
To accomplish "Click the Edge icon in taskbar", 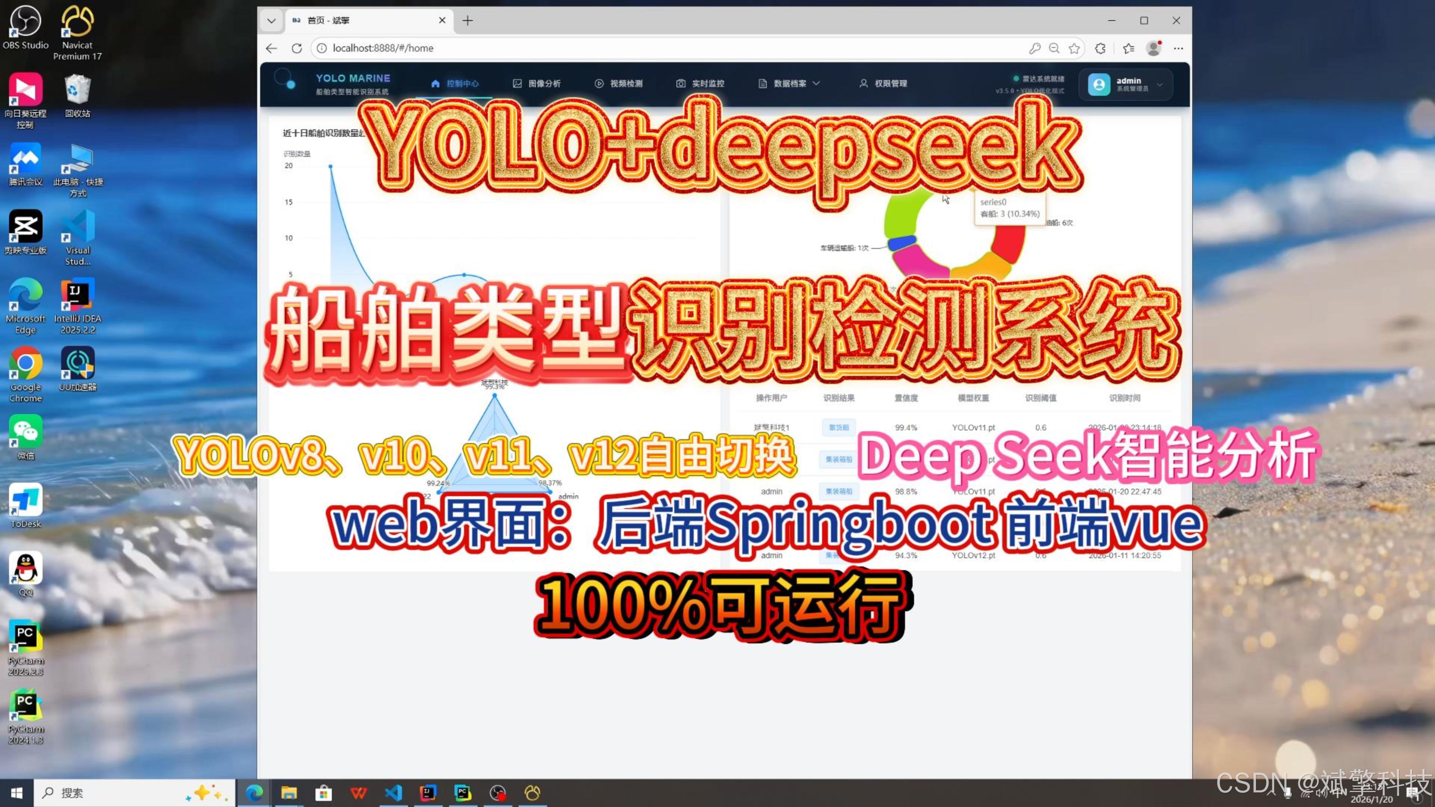I will coord(254,792).
